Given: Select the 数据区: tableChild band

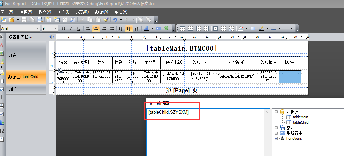Looking at the screenshot, I should 26,77.
